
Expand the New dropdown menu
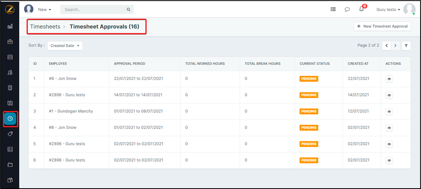coord(45,9)
